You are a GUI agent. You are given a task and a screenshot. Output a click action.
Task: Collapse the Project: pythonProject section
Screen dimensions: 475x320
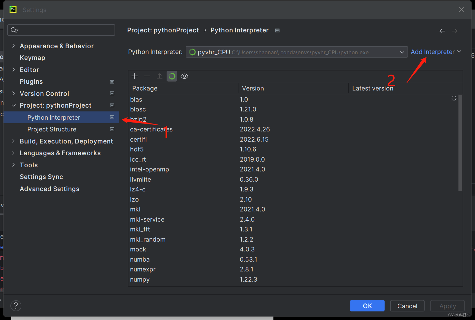click(13, 105)
